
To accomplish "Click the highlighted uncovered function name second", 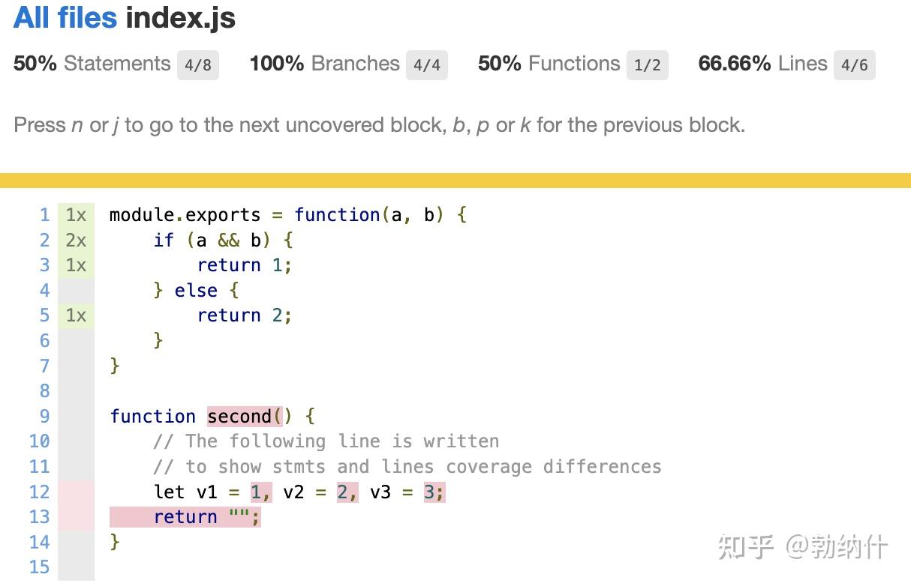I will (x=239, y=417).
